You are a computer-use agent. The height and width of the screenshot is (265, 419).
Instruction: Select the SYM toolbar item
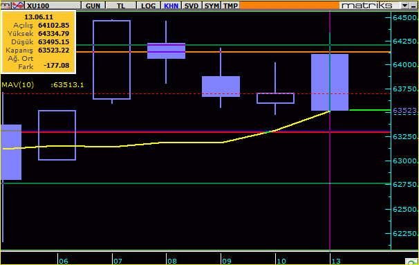click(x=212, y=6)
